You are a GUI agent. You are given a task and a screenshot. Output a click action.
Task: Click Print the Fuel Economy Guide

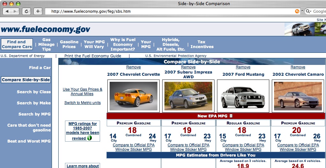pyautogui.click(x=93, y=56)
